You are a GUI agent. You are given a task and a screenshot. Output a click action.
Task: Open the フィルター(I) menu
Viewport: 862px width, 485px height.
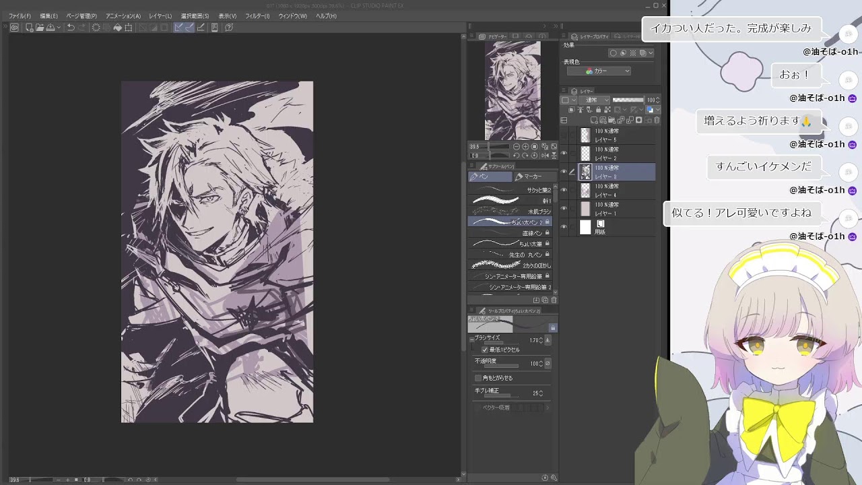pos(257,16)
